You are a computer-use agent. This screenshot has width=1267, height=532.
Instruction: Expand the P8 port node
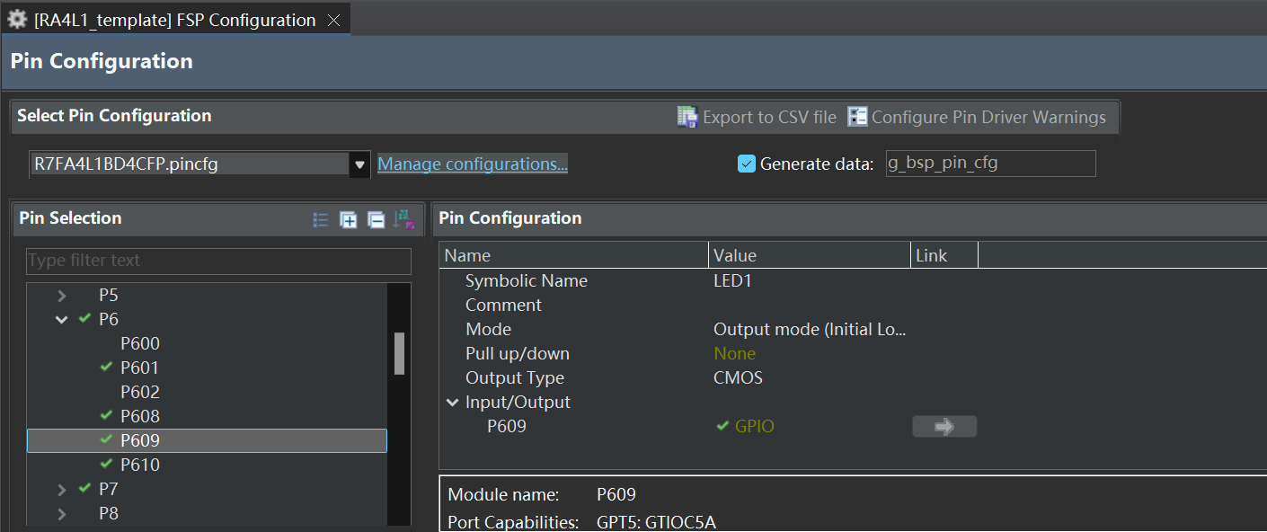pos(61,514)
